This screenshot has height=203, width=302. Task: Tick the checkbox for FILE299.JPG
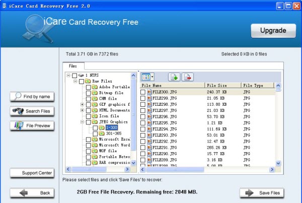(x=143, y=98)
